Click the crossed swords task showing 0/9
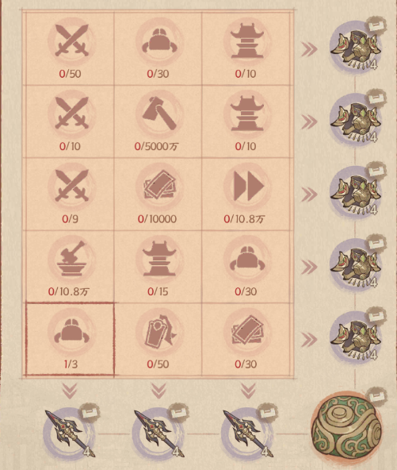 tap(70, 194)
